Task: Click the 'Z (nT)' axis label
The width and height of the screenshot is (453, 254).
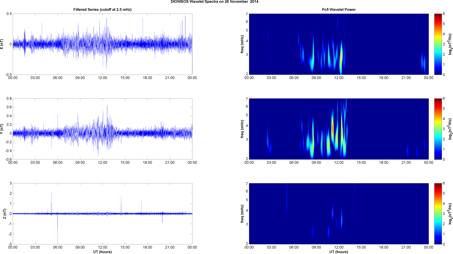Action: tap(5, 214)
